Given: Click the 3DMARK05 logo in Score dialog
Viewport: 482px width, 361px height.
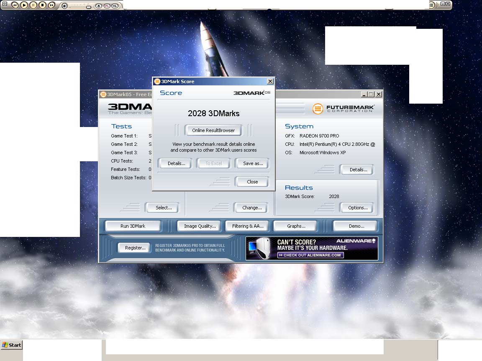Looking at the screenshot, I should 252,93.
